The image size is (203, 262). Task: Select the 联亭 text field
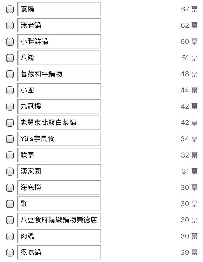point(59,155)
